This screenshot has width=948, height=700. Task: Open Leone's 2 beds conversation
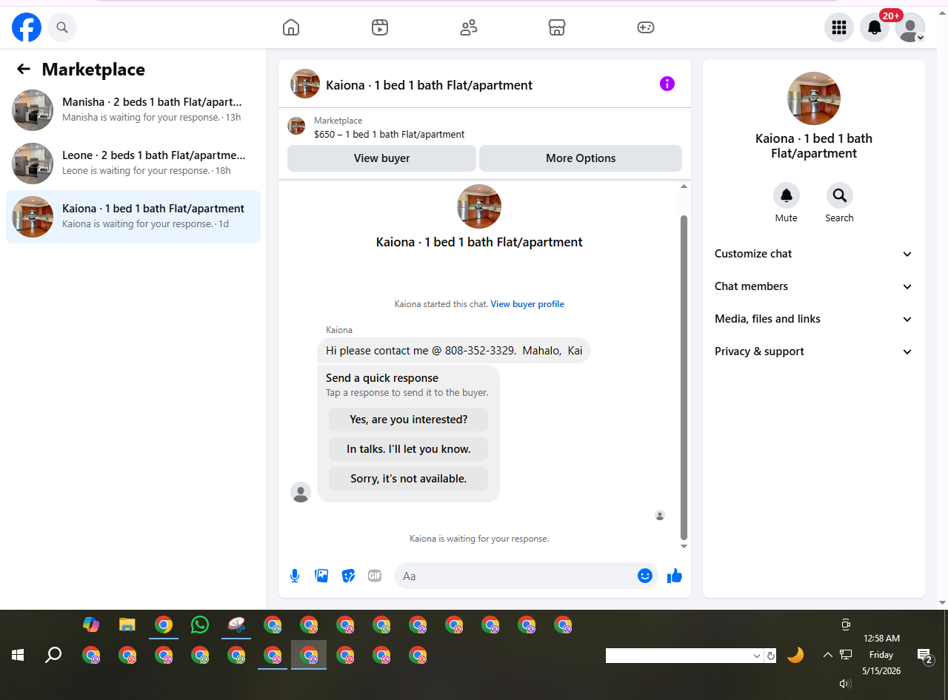tap(133, 164)
